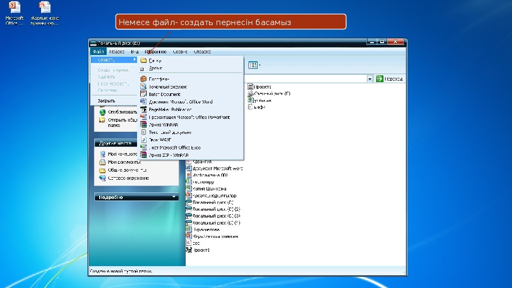Click the Архив WinRAR icon

click(x=143, y=124)
